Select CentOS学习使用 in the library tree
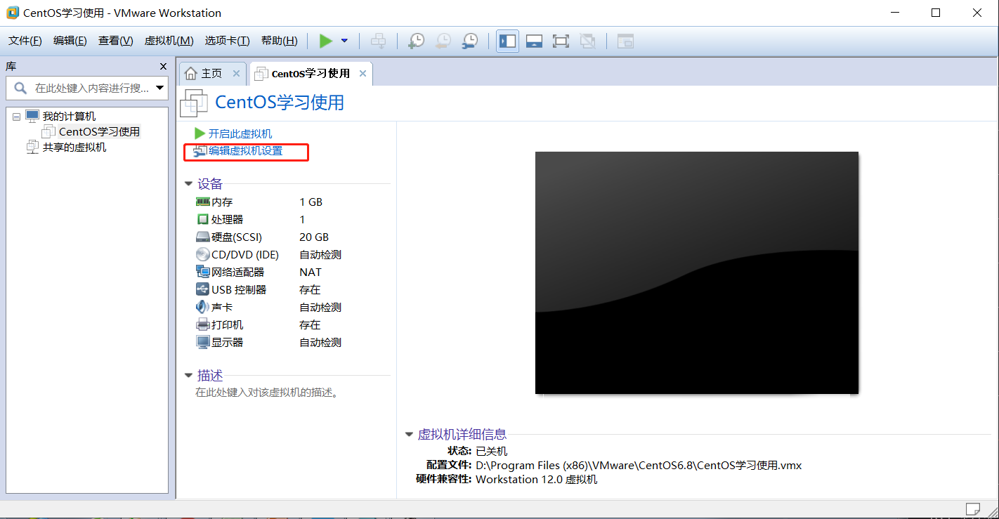The image size is (999, 519). (x=99, y=132)
